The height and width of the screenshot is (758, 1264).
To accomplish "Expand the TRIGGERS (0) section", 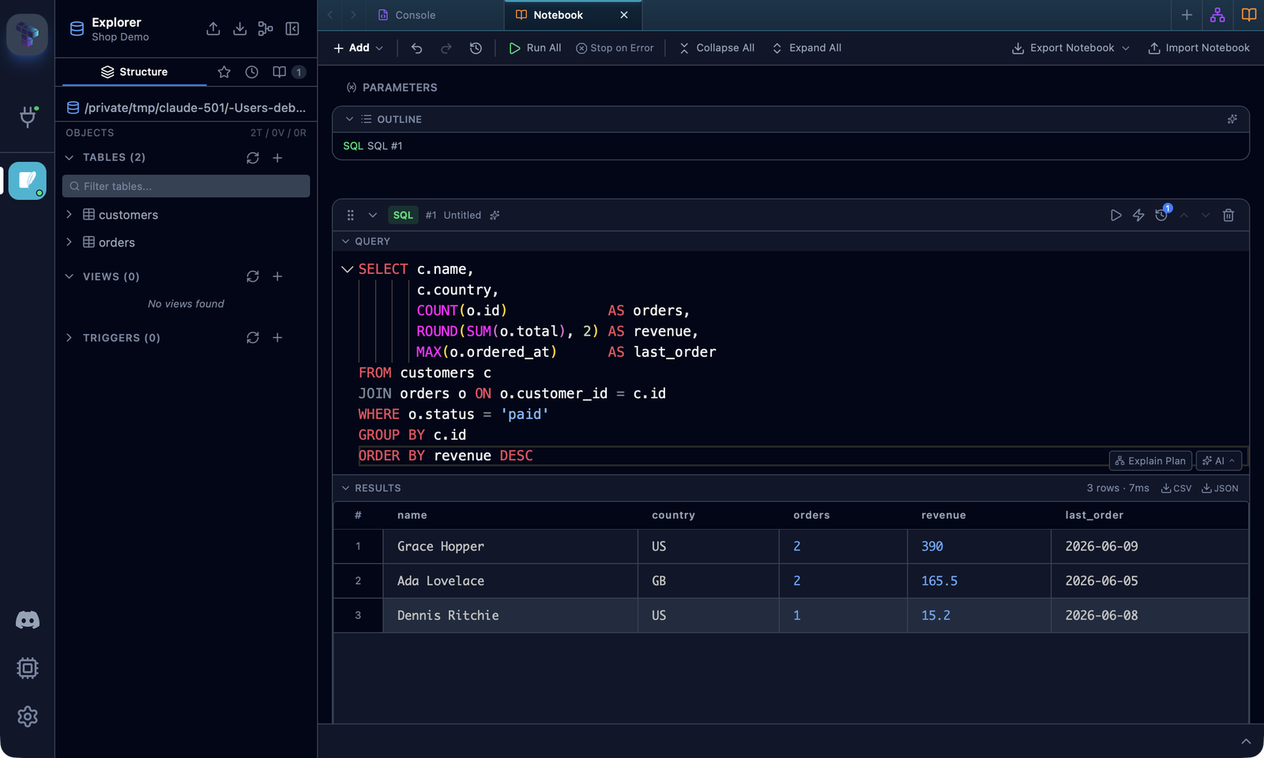I will (x=69, y=338).
